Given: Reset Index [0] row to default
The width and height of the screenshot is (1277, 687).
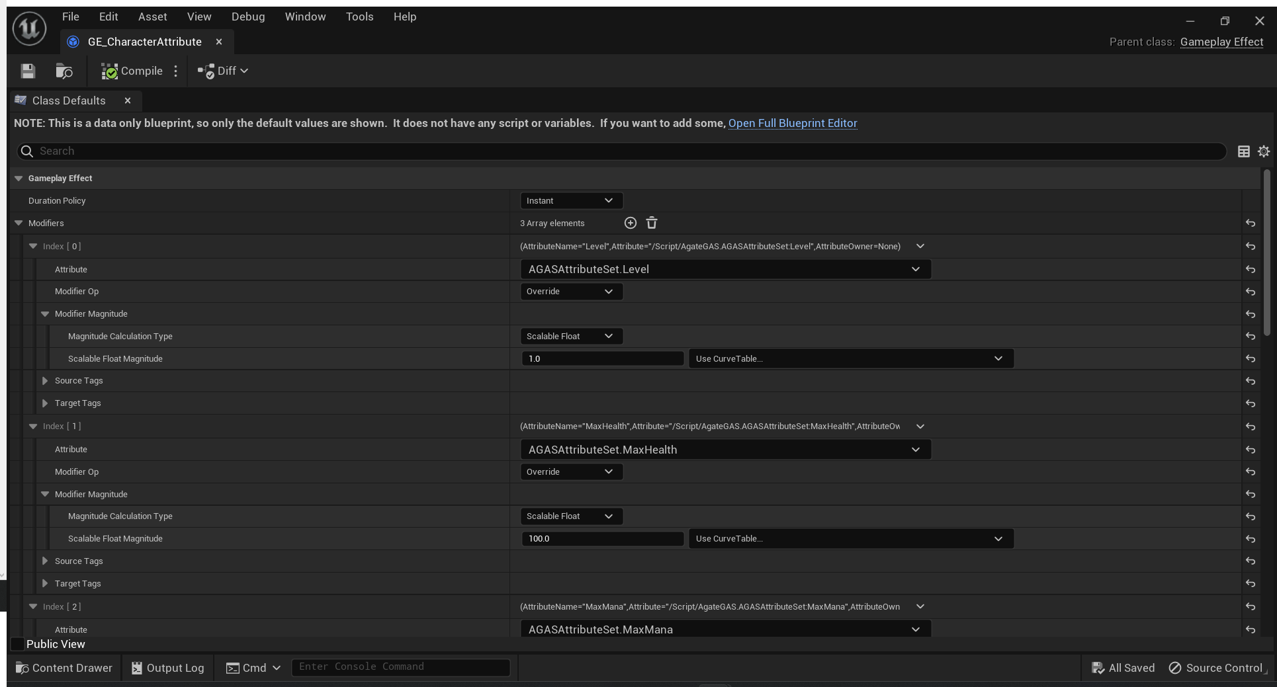Looking at the screenshot, I should (x=1251, y=246).
